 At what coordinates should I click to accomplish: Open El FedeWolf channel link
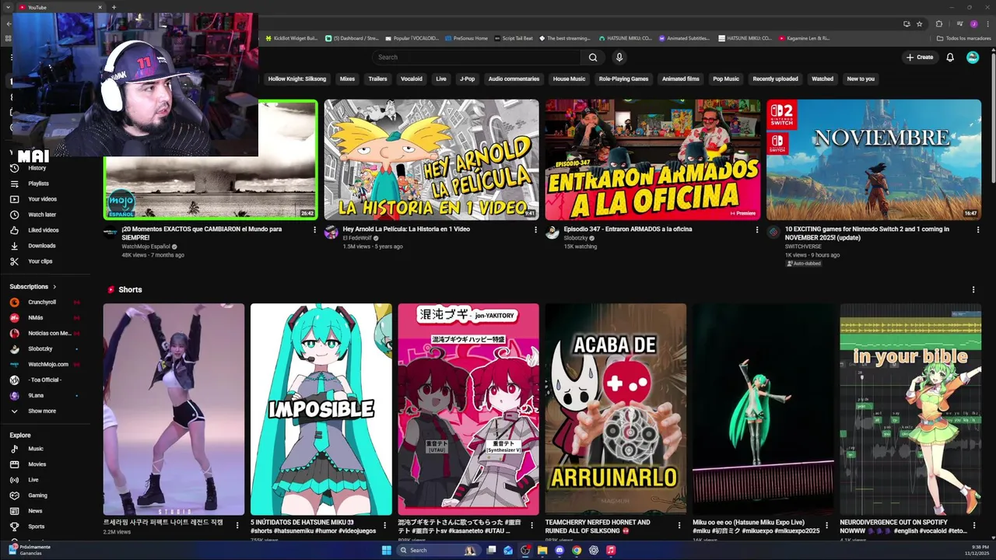[356, 238]
